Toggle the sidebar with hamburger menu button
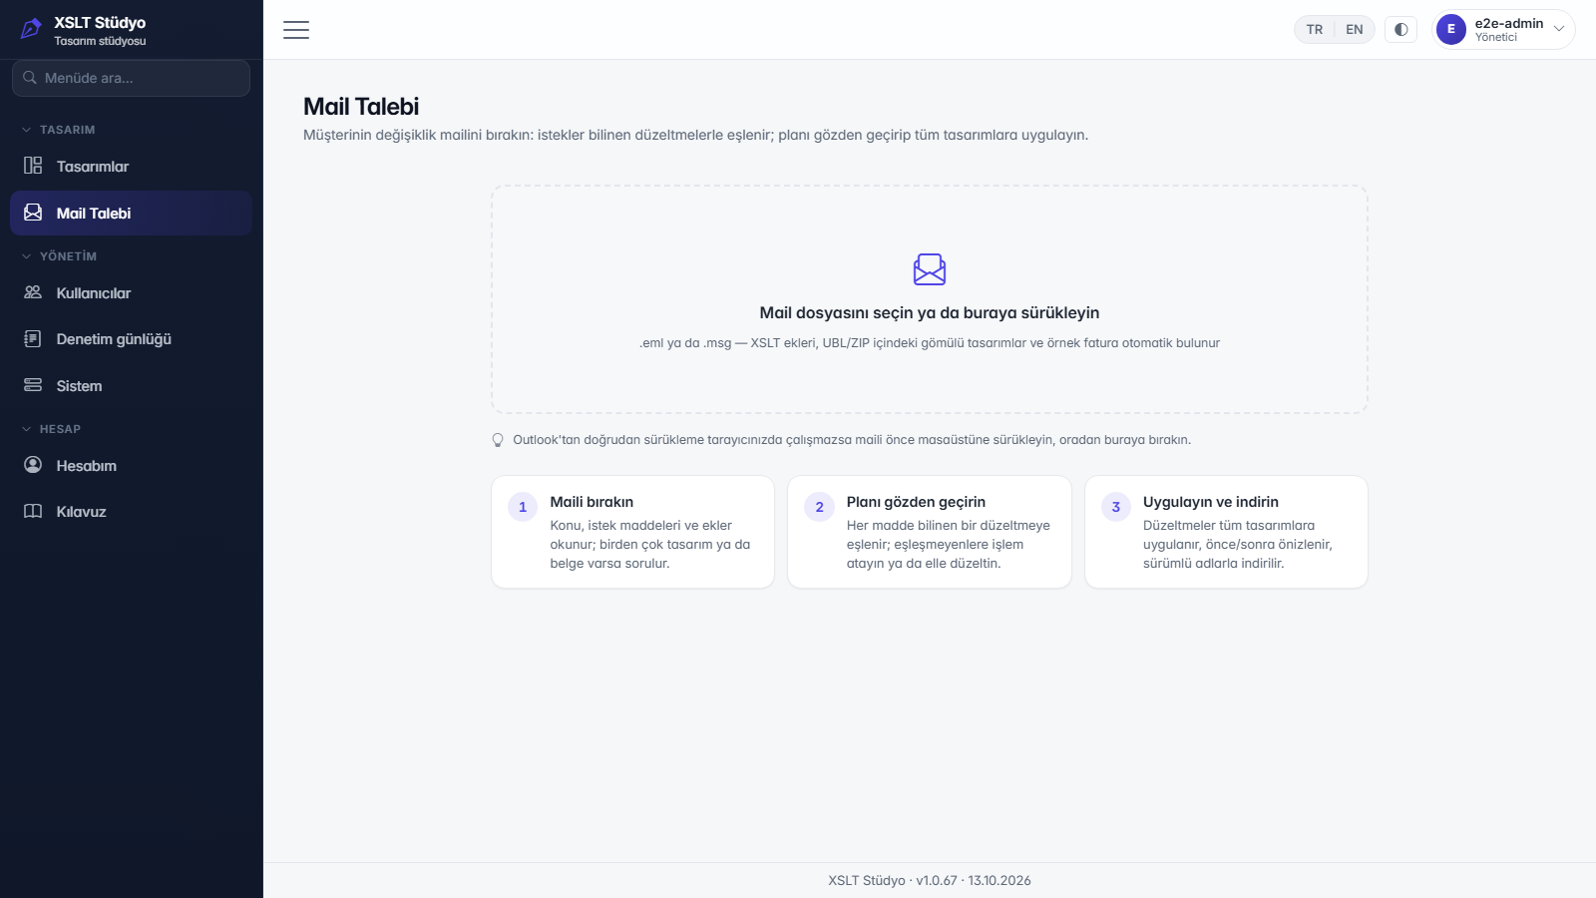The image size is (1596, 898). 296,30
